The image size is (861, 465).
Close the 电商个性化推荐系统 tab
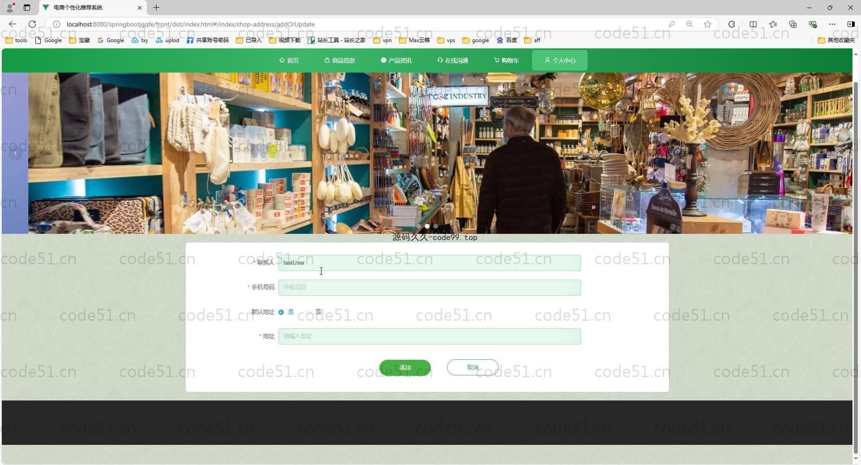pos(139,8)
